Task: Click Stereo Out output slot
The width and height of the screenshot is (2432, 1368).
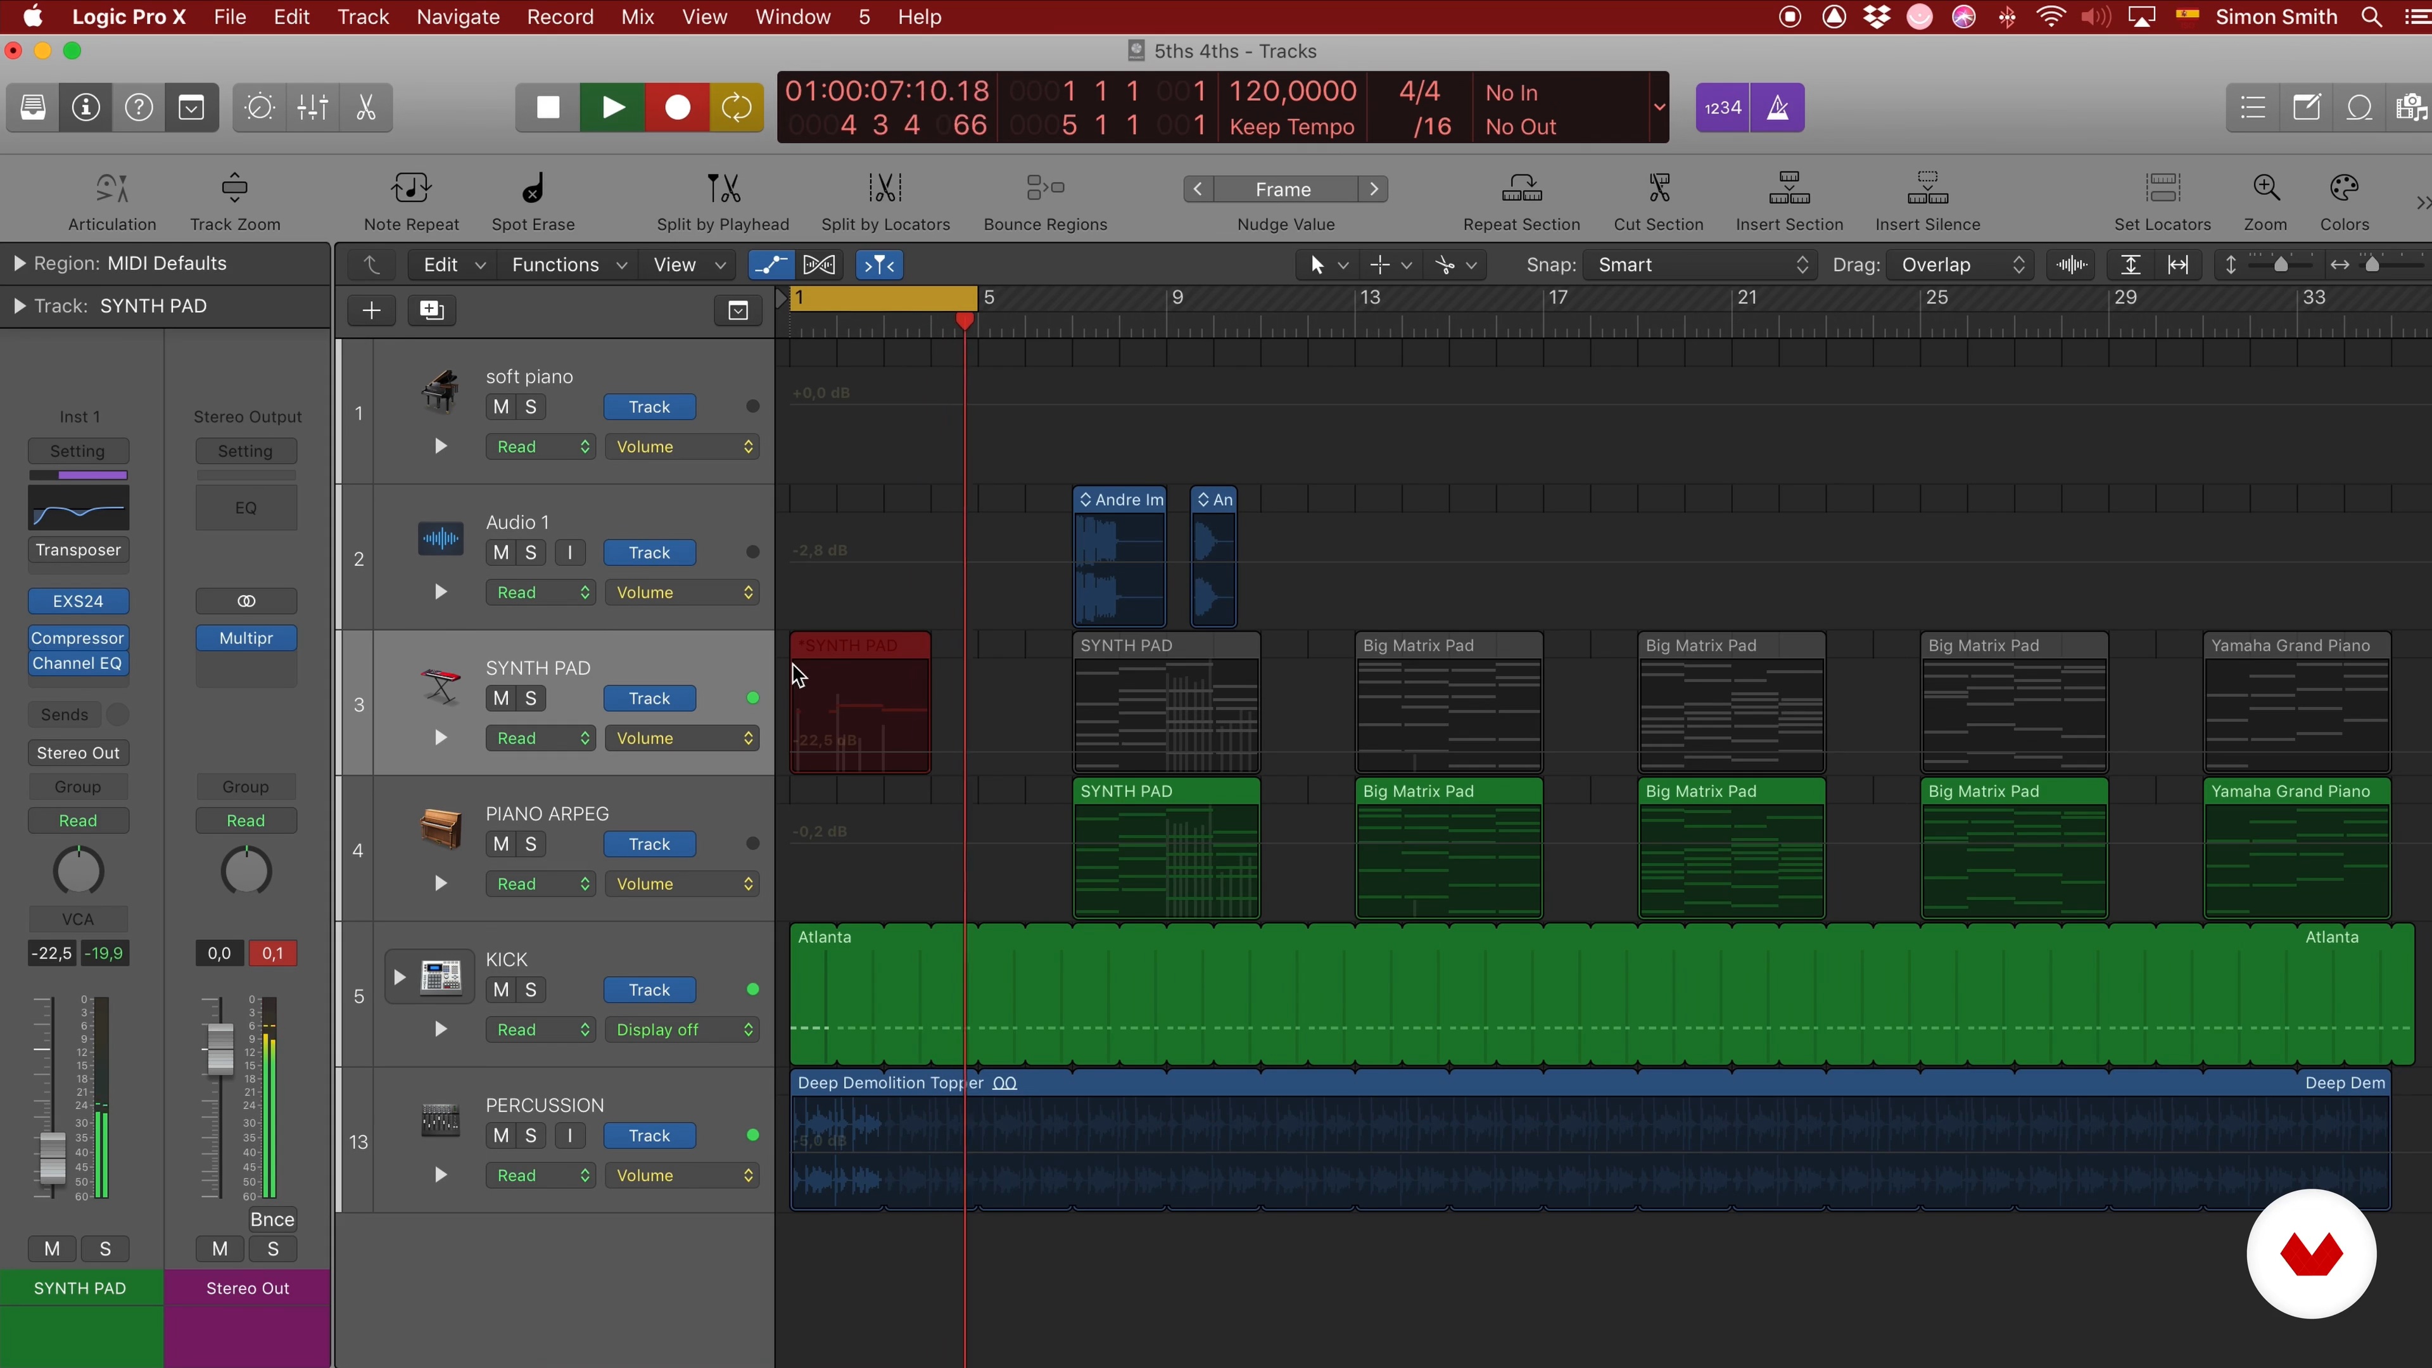Action: 79,754
